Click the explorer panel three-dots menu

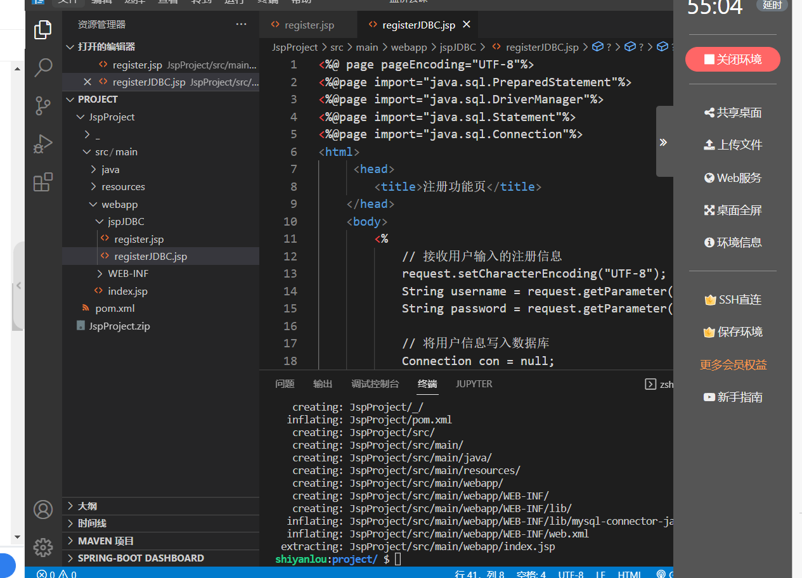click(241, 25)
